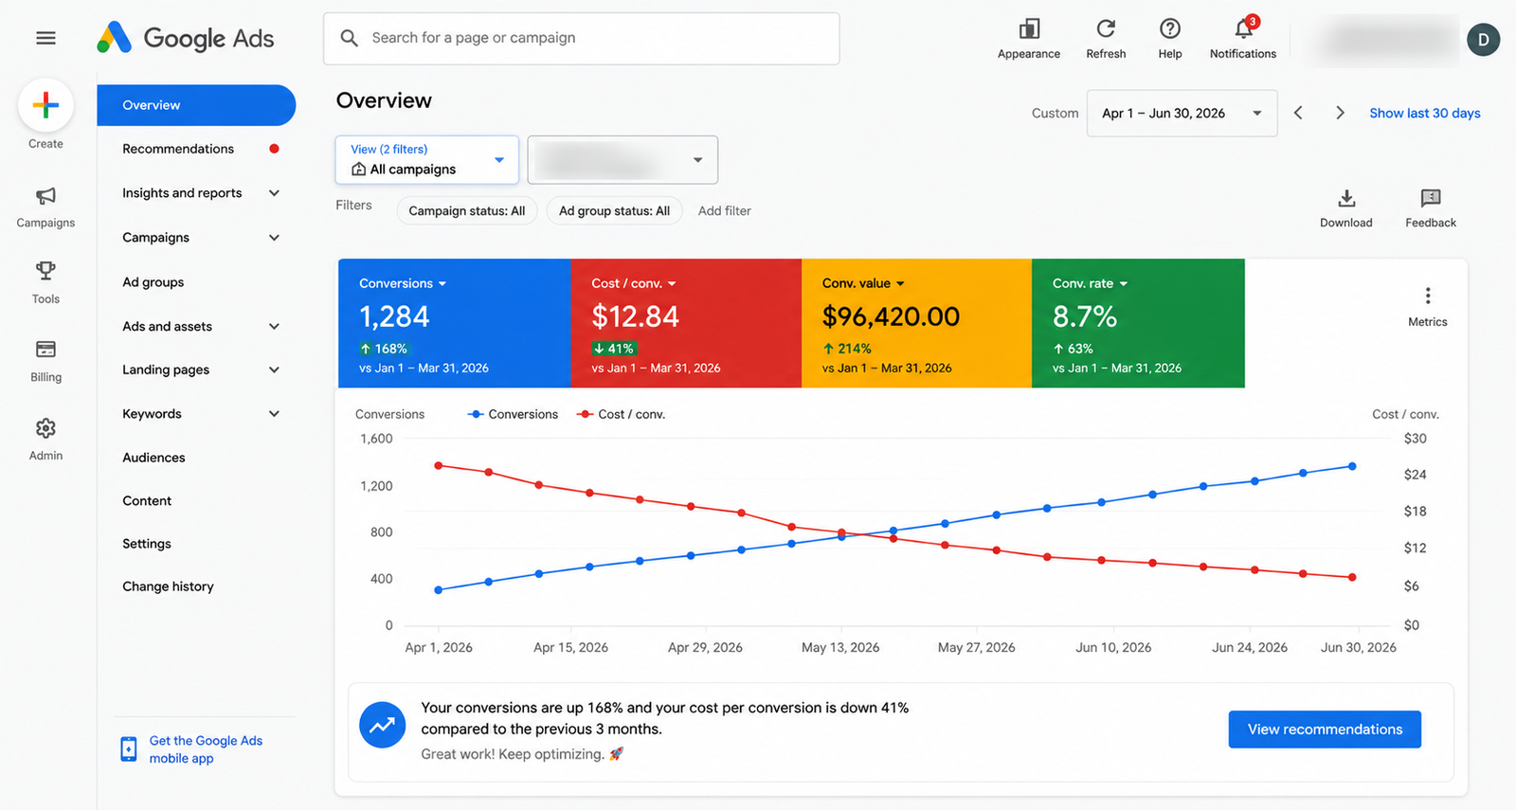Download the overview report
The height and width of the screenshot is (810, 1516).
[1346, 207]
